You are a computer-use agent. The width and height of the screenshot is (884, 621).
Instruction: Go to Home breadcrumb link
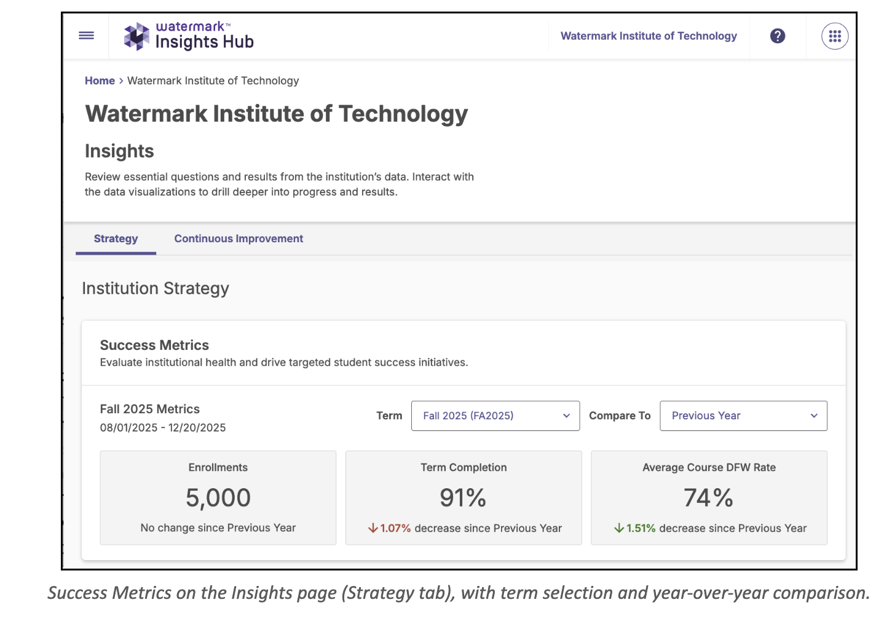click(x=100, y=81)
